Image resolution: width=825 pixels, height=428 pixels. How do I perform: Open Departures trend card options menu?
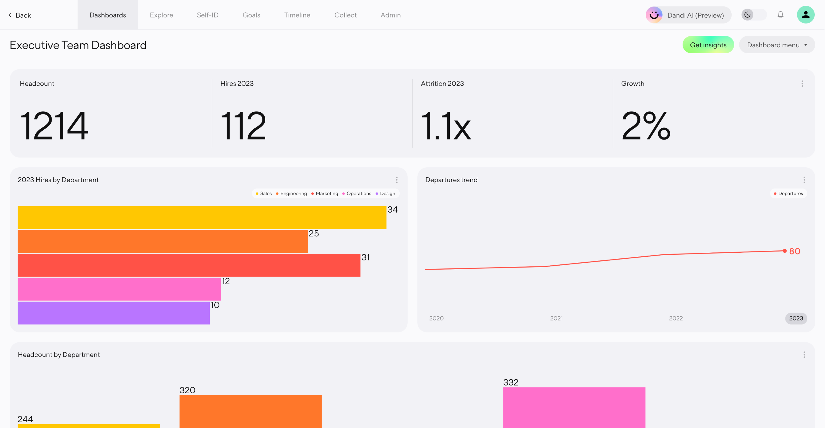tap(804, 180)
